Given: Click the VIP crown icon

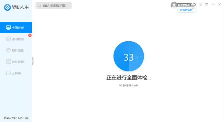Looking at the screenshot, I should (x=192, y=4).
